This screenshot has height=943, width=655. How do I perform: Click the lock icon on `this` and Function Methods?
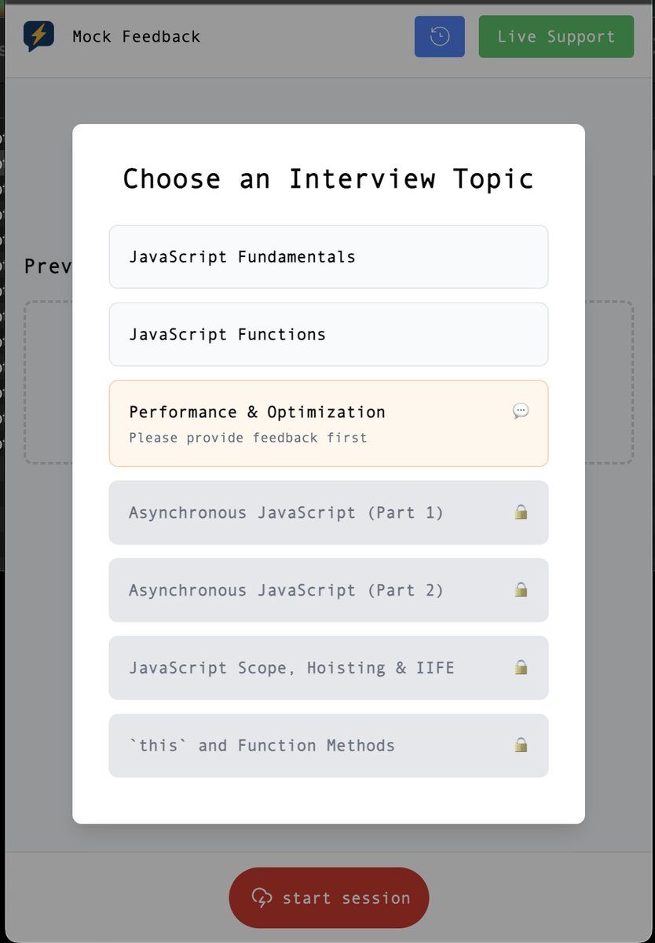[x=521, y=745]
